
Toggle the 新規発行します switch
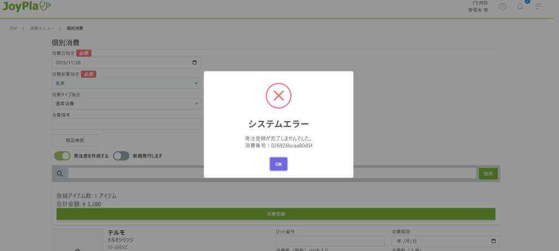(x=121, y=156)
